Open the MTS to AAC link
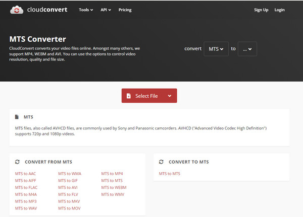Viewport: 303px width, 217px height. pyautogui.click(x=26, y=174)
